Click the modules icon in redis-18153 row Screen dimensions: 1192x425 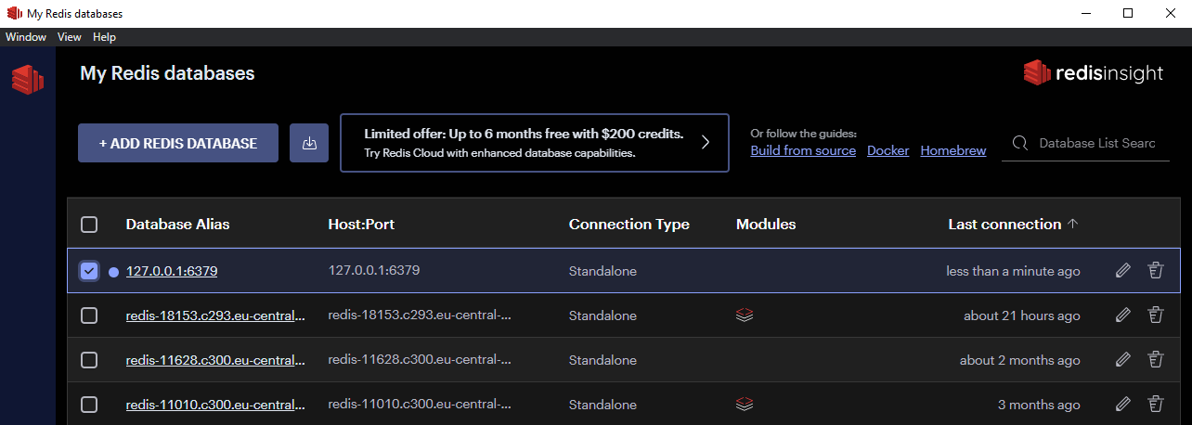pyautogui.click(x=744, y=316)
